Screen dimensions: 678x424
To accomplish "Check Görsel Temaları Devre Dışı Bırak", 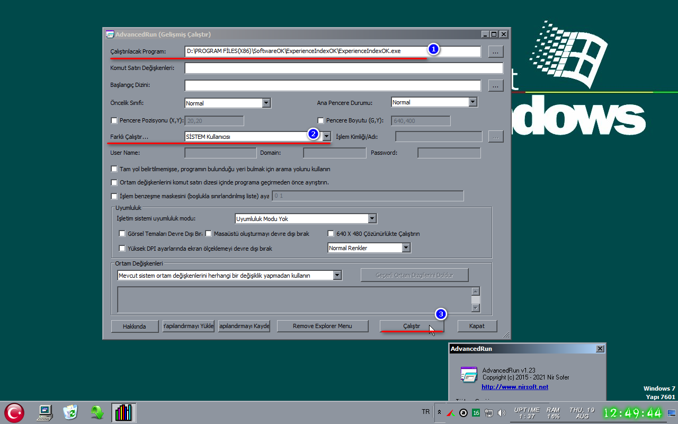I will pyautogui.click(x=122, y=234).
